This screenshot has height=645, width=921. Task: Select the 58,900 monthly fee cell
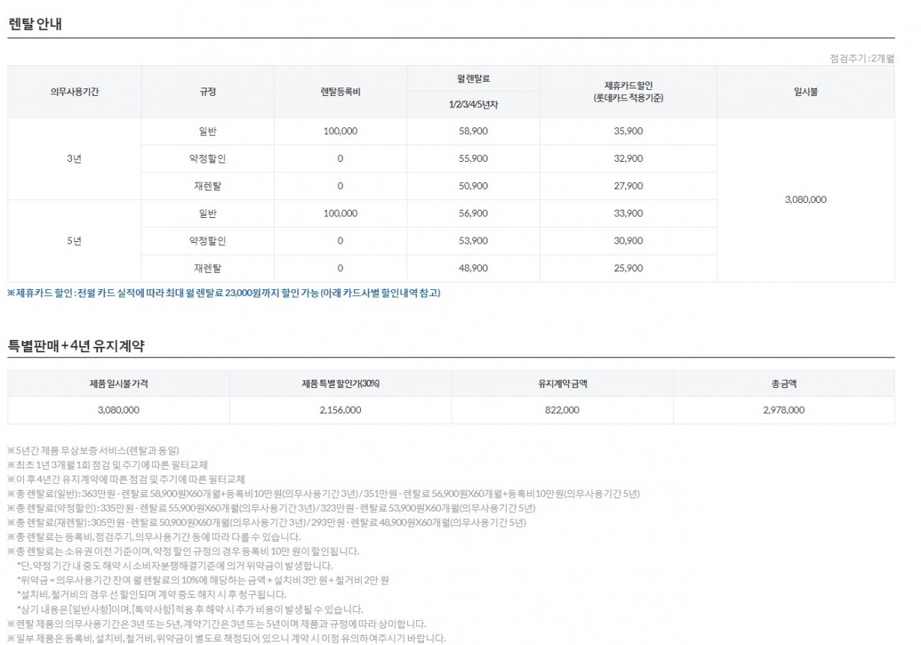[x=472, y=131]
